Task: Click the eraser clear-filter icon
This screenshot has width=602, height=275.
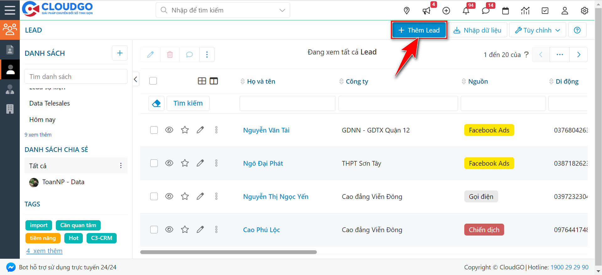Action: point(156,103)
